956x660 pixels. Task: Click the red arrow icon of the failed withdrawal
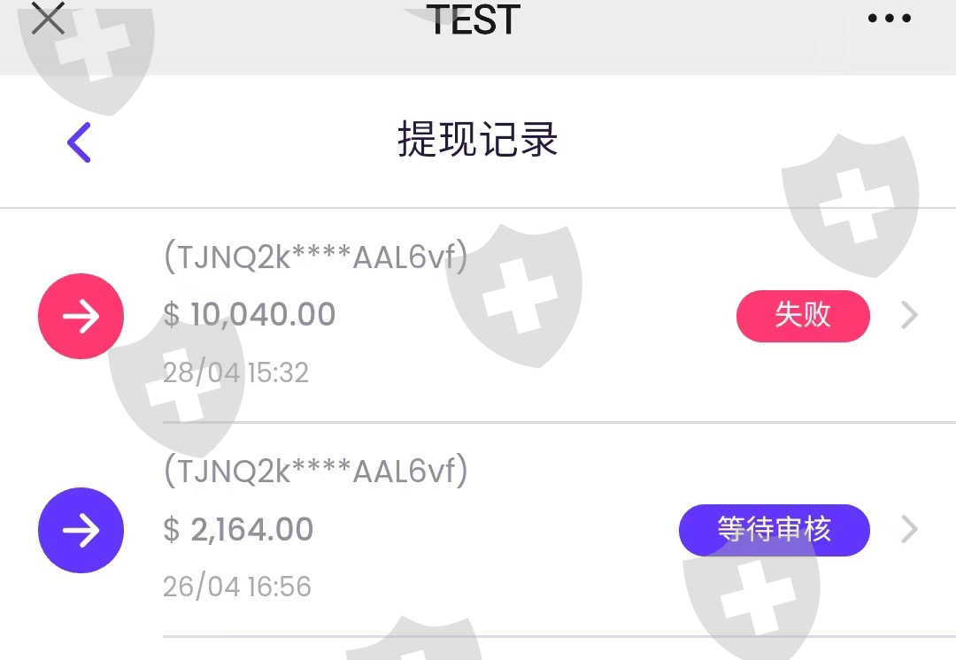coord(81,316)
